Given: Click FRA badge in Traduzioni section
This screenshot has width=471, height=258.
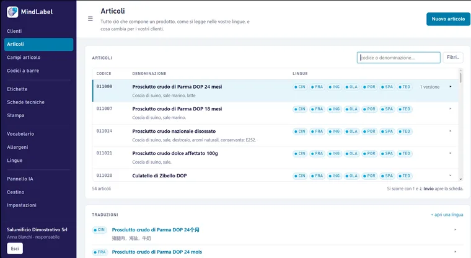Looking at the screenshot, I should (x=99, y=252).
